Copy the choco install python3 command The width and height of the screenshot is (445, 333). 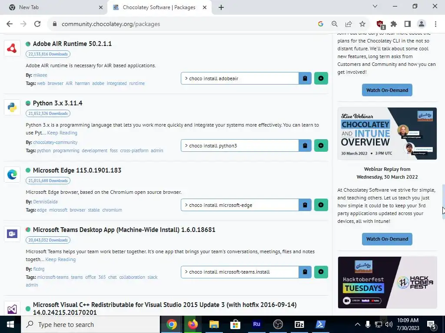click(x=305, y=146)
